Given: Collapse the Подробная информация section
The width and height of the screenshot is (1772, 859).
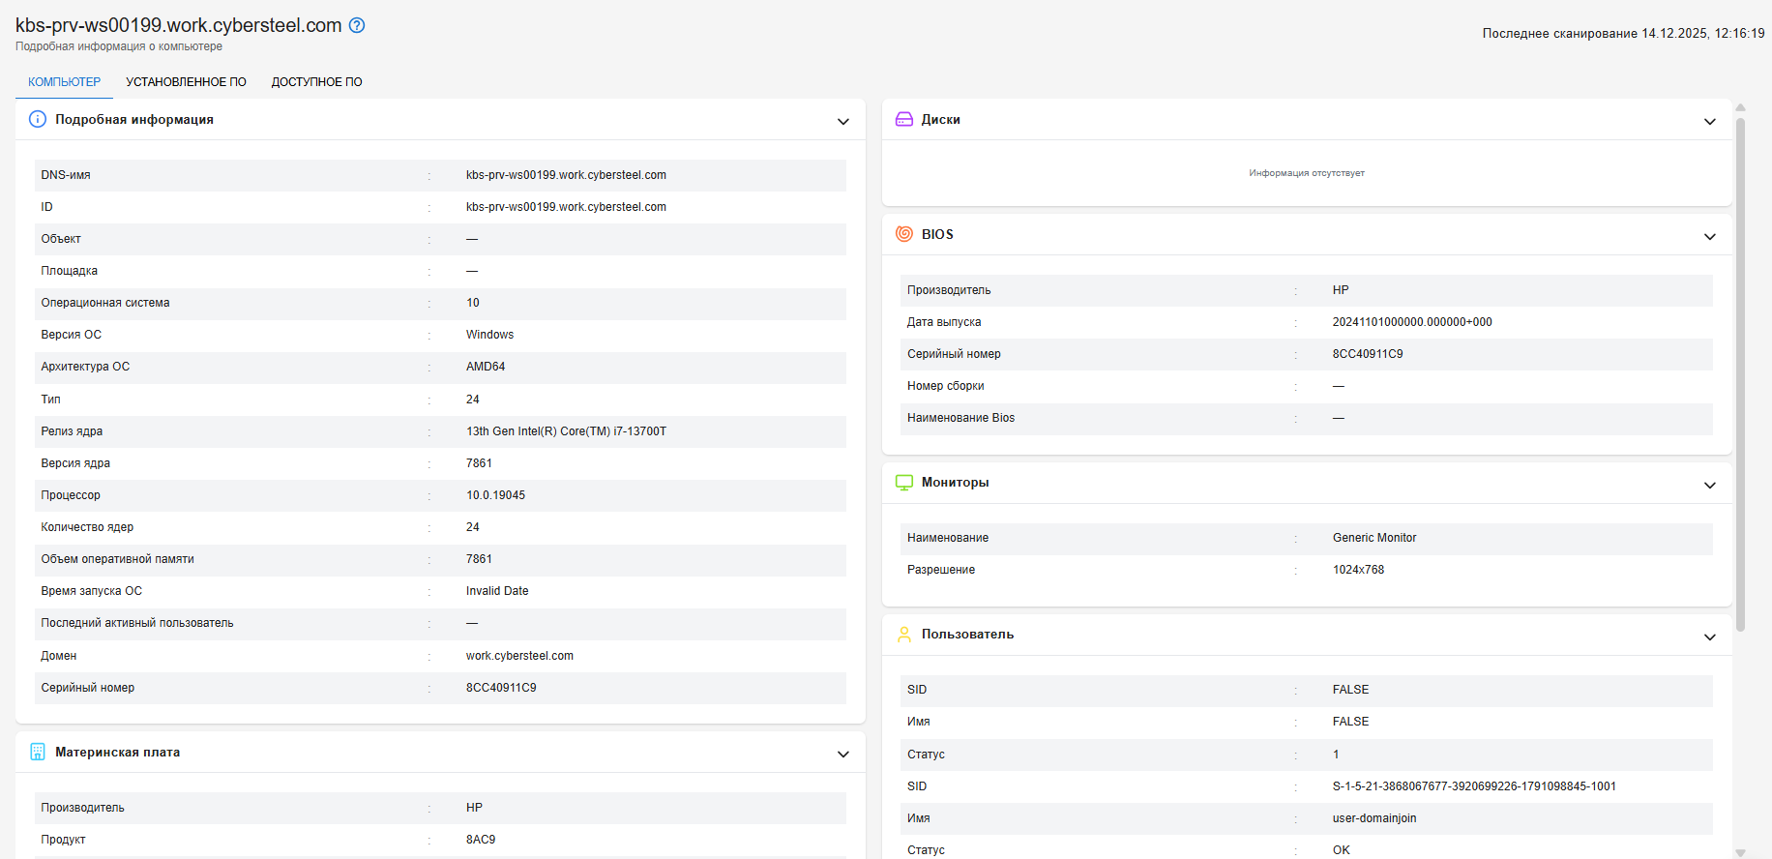Looking at the screenshot, I should 843,121.
